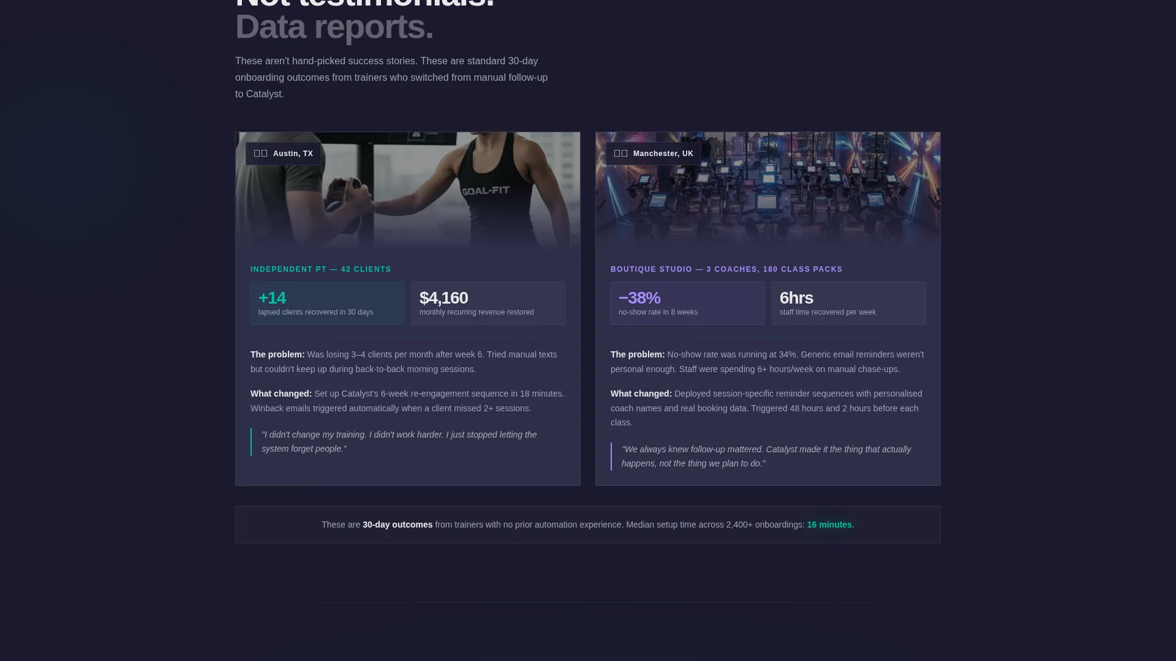
Task: Click 'monthly recurring revenue restored' caption
Action: (x=477, y=312)
